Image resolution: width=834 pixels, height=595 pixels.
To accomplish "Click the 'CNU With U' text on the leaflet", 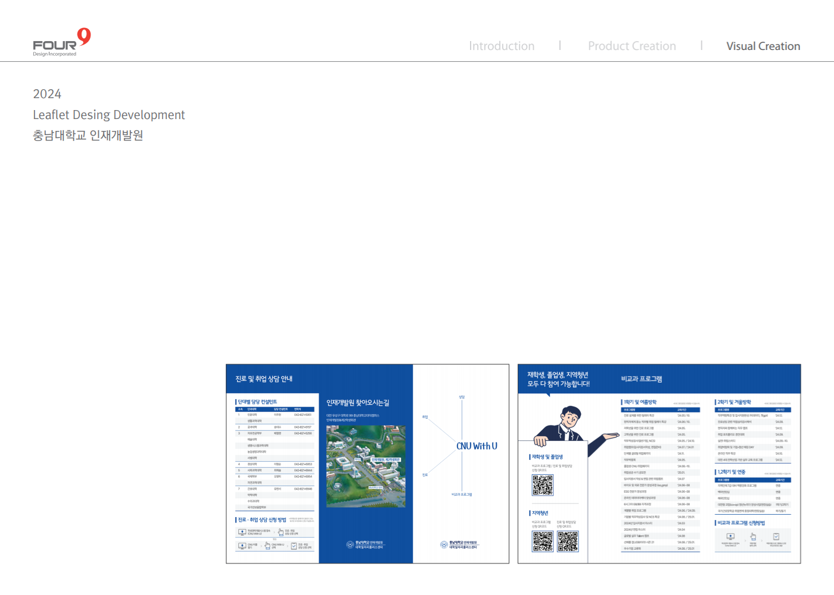I will (477, 446).
